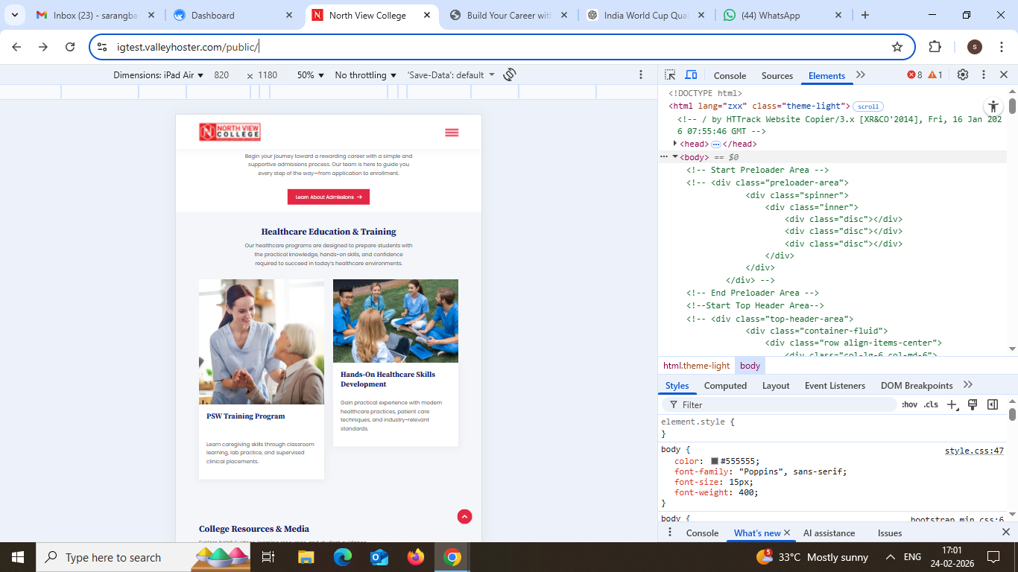Switch to the Dashboard browser tab
This screenshot has height=572, width=1018.
[x=233, y=15]
